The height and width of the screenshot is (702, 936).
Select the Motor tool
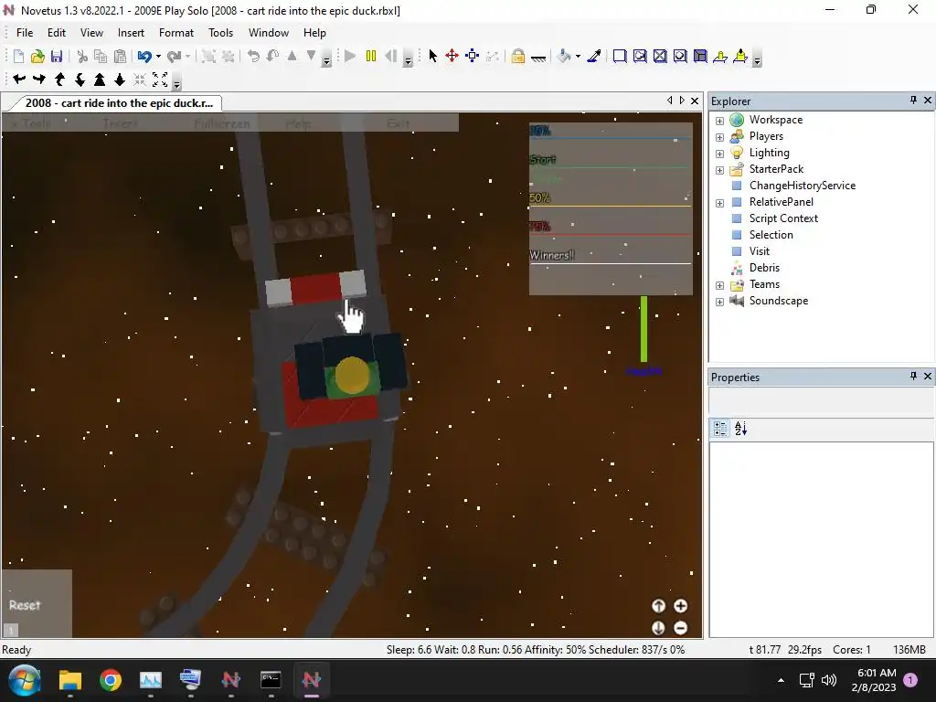click(740, 56)
